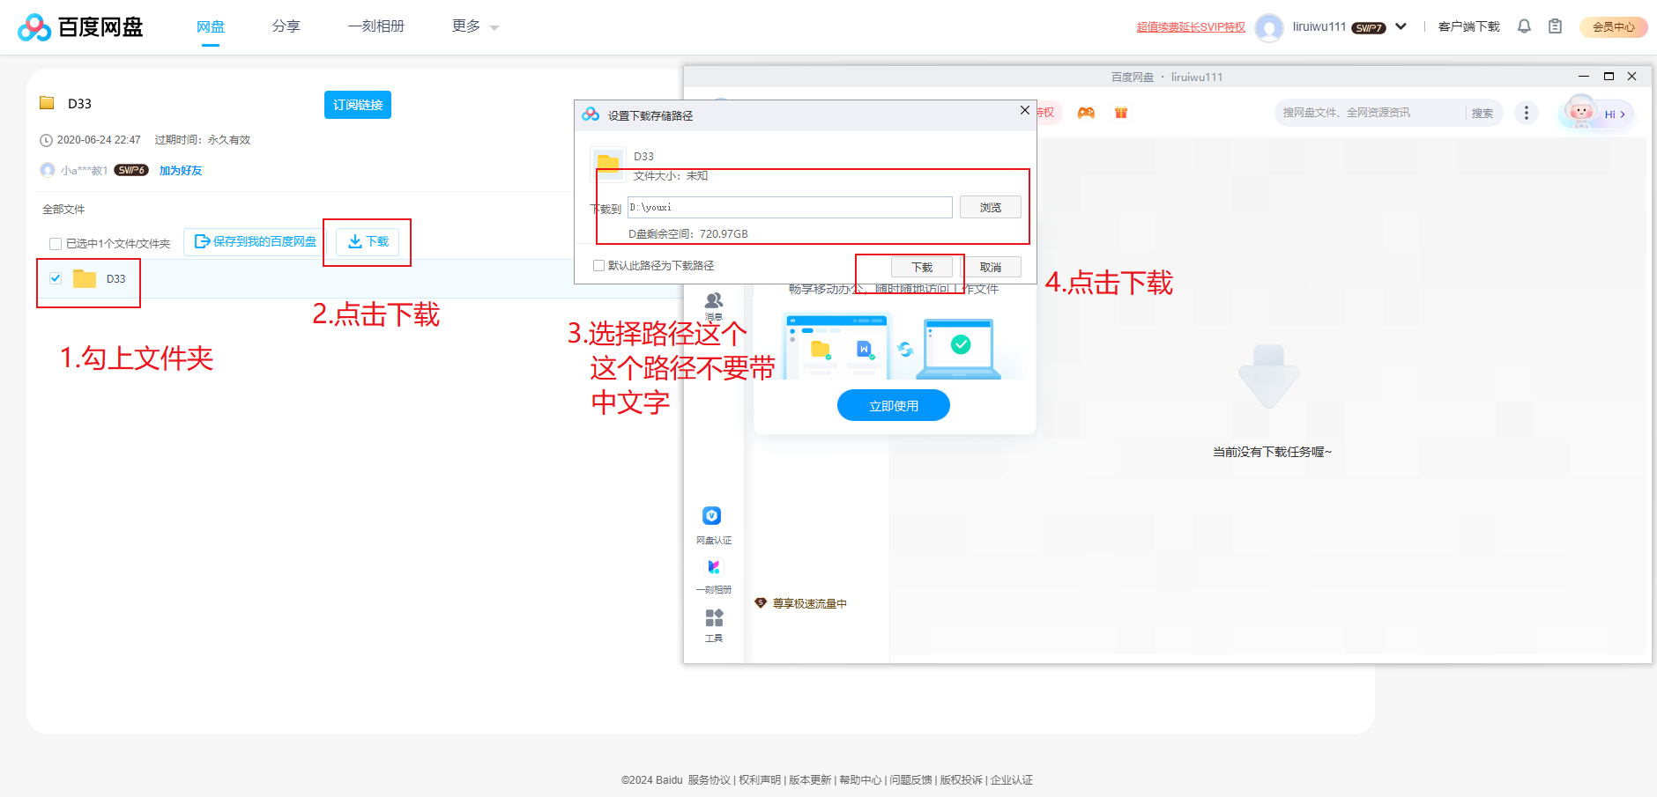Viewport: 1657px width, 797px height.
Task: Click the 当前没有下载任务喔~ message
Action: tap(1272, 452)
